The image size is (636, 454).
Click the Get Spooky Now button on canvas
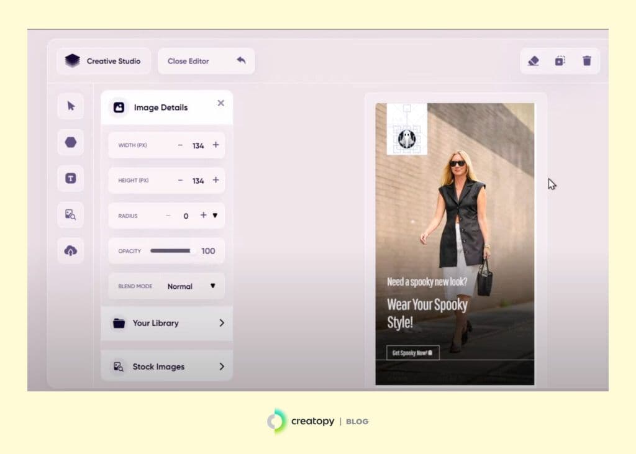[x=414, y=352]
